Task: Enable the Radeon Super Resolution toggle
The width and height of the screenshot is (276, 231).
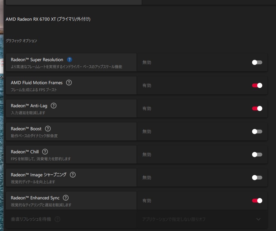Action: 257,62
